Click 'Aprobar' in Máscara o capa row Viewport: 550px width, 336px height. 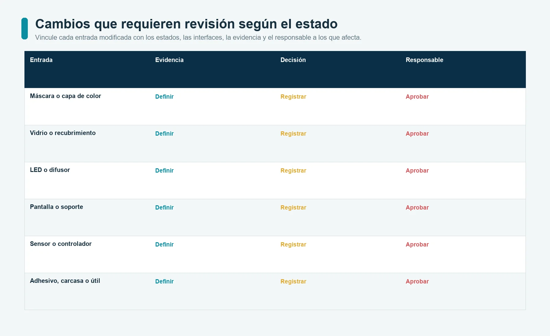click(417, 97)
